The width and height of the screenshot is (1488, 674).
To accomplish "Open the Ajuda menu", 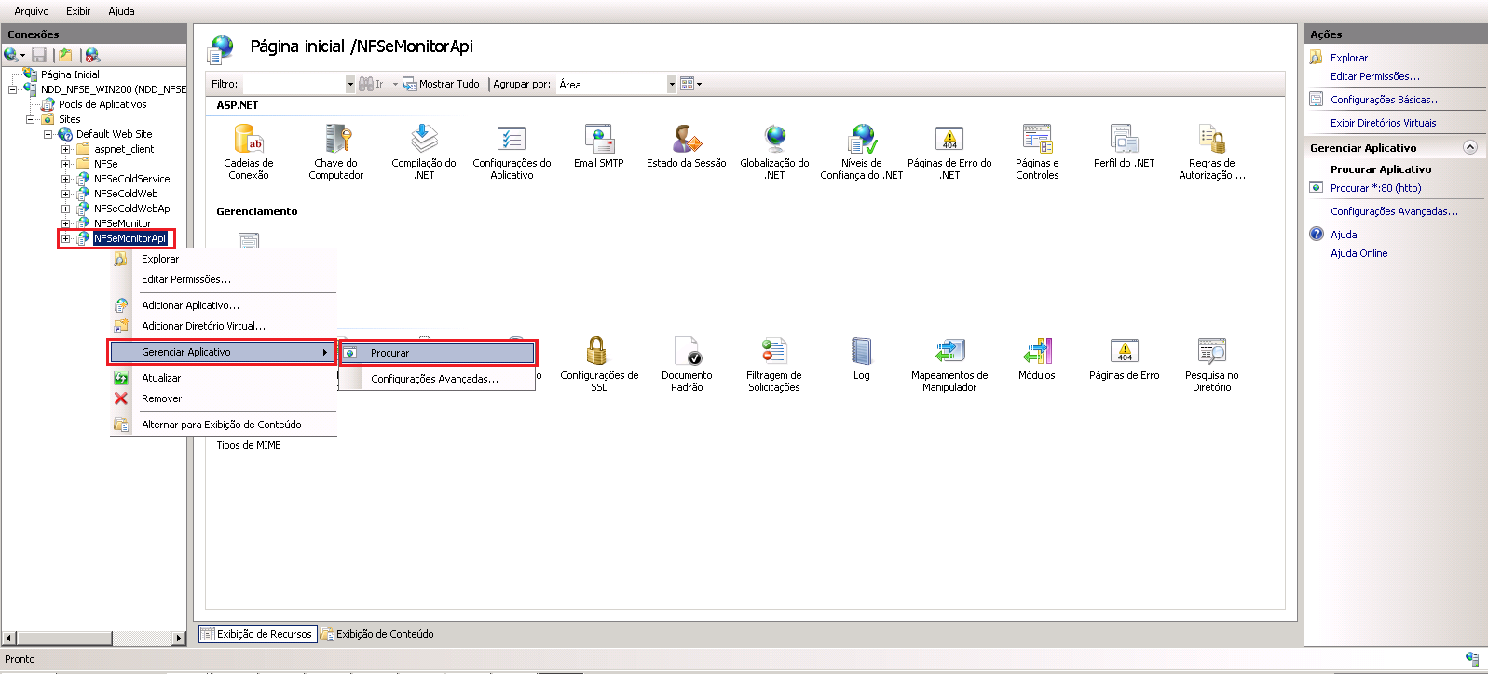I will click(x=121, y=11).
